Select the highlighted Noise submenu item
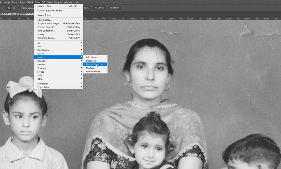The height and width of the screenshot is (169, 281). [58, 57]
